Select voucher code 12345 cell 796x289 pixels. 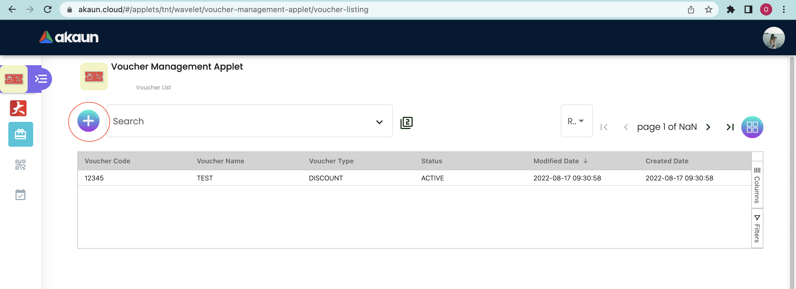click(x=133, y=178)
